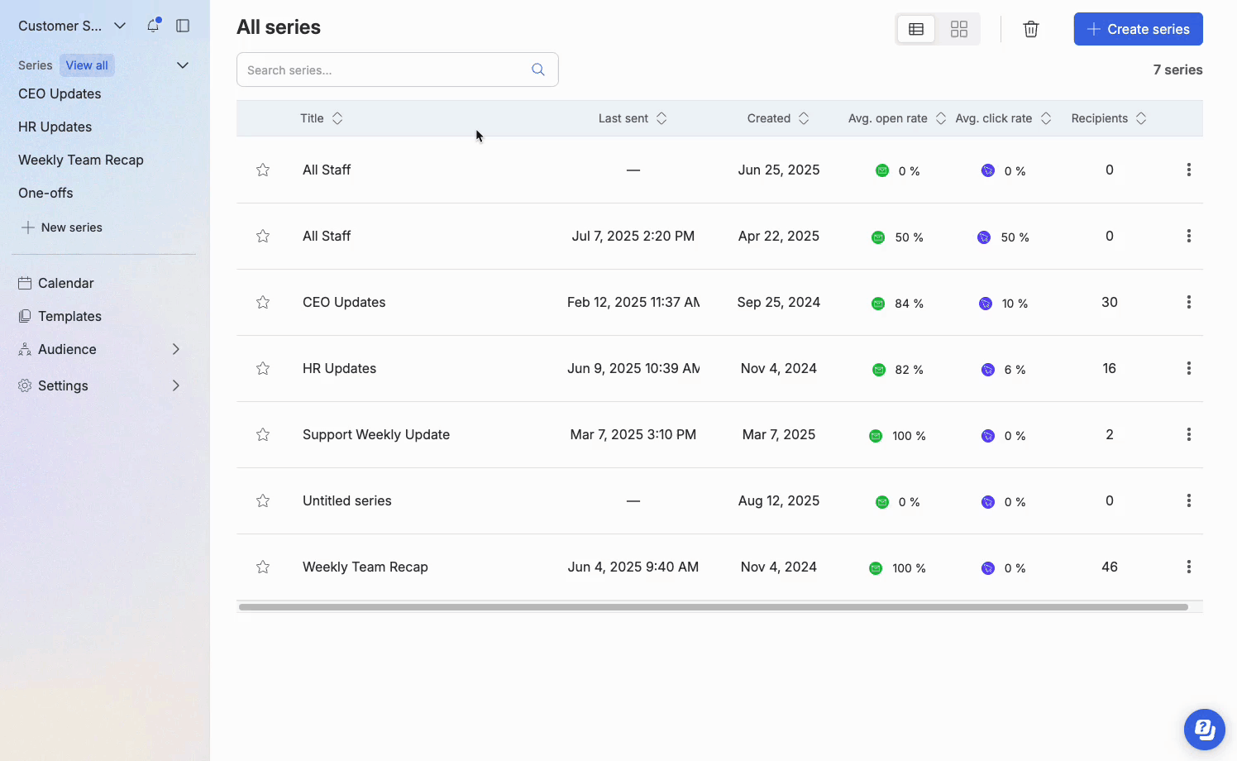The height and width of the screenshot is (761, 1237).
Task: Go to Templates in sidebar
Action: click(x=69, y=316)
